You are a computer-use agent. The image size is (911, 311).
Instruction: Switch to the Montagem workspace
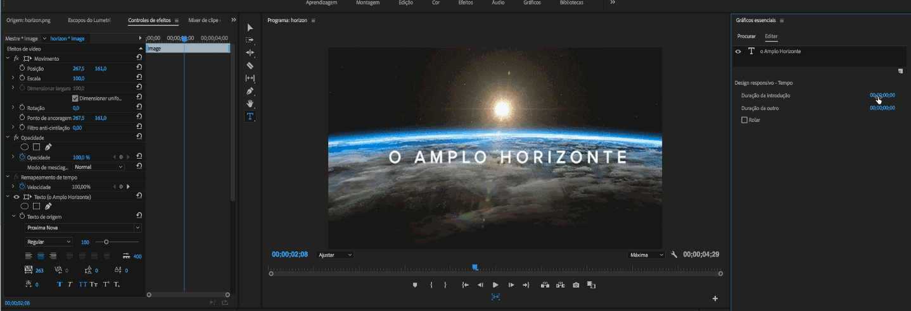pyautogui.click(x=366, y=3)
